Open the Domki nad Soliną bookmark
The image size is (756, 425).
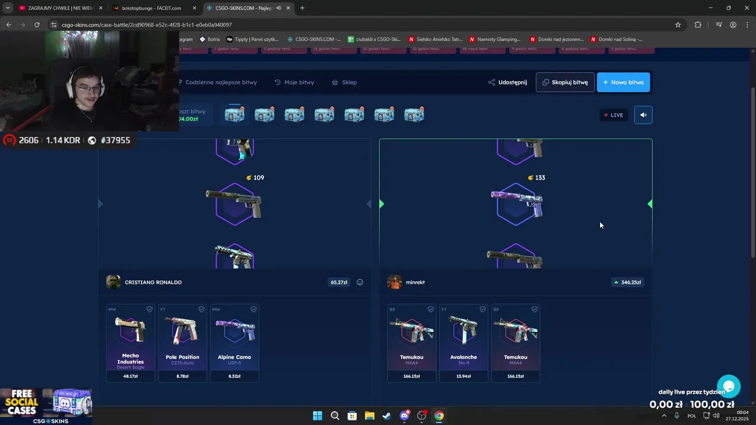coord(617,40)
